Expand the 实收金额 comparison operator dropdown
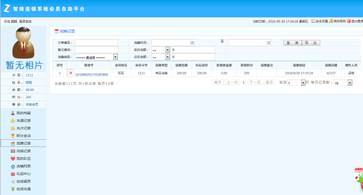The width and height of the screenshot is (363, 195). pos(168,50)
